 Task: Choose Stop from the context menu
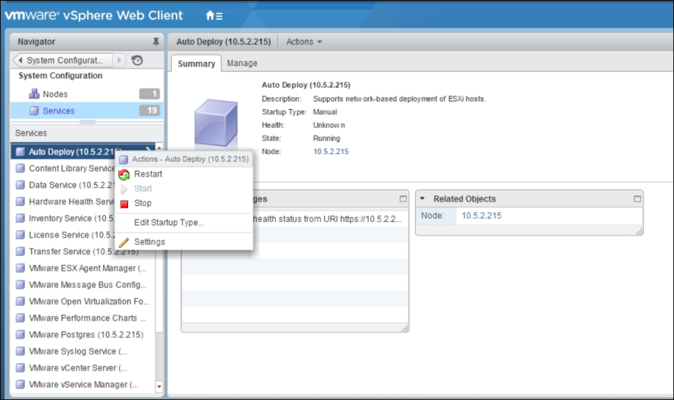185,203
